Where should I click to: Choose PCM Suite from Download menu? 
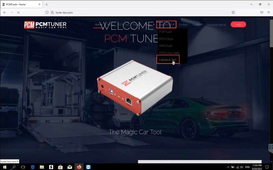pos(166,32)
